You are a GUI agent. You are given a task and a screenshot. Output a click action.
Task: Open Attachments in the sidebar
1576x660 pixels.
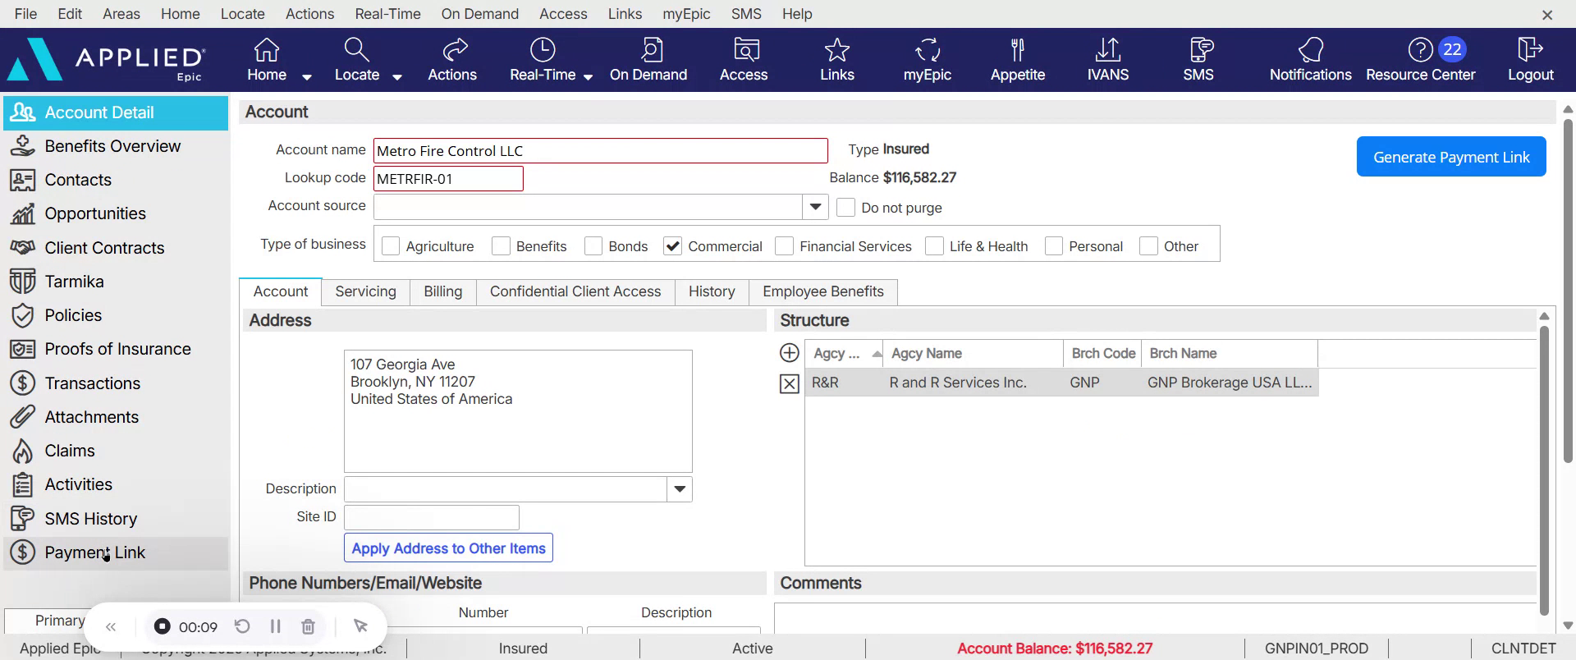[x=115, y=417]
